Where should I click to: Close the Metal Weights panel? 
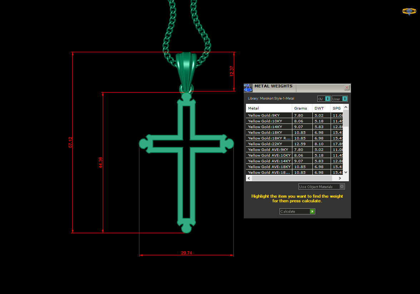point(347,88)
